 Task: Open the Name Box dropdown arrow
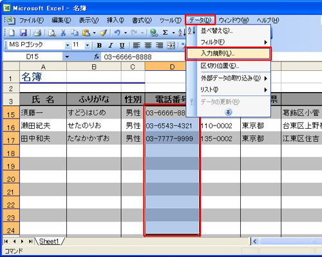67,57
